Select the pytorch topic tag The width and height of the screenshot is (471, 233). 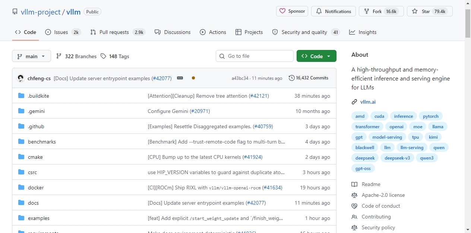pyautogui.click(x=431, y=116)
